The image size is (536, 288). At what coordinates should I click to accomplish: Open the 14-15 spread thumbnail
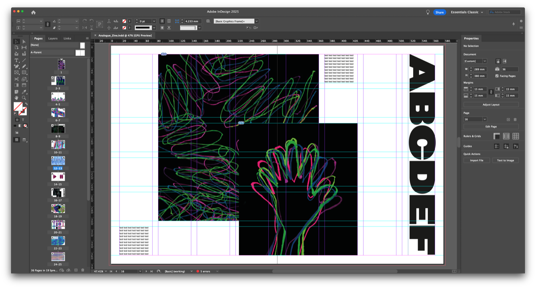click(x=58, y=177)
